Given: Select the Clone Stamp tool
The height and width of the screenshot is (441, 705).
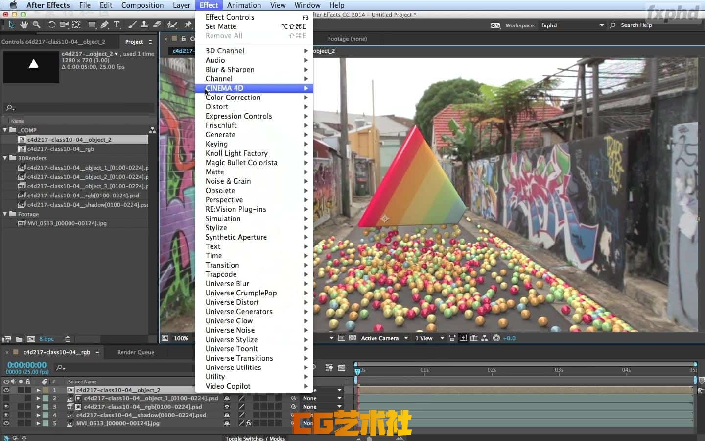Looking at the screenshot, I should click(144, 24).
